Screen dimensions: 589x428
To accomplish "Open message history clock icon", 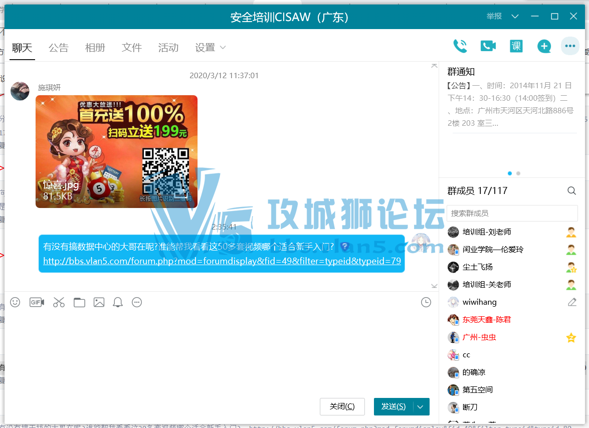I will 426,302.
